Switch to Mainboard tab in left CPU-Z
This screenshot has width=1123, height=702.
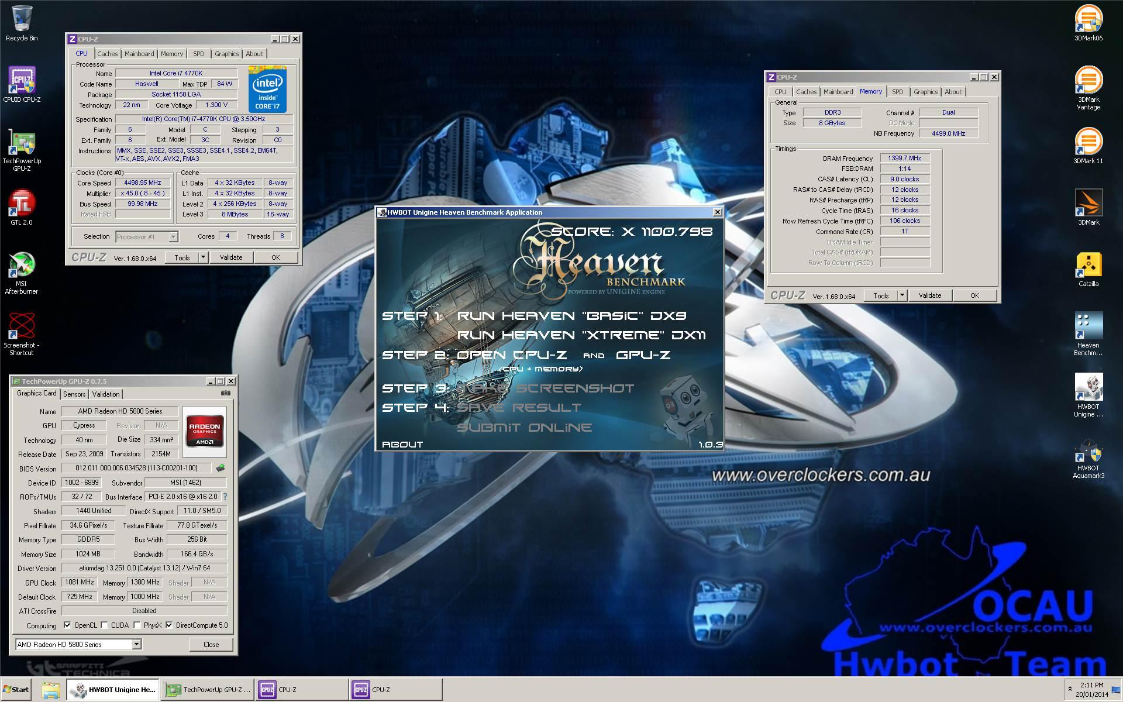pos(139,54)
